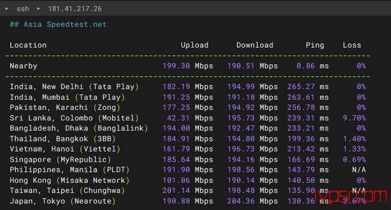The width and height of the screenshot is (391, 210).
Task: Select Tokyo upload 190.88
Action: pos(176,201)
